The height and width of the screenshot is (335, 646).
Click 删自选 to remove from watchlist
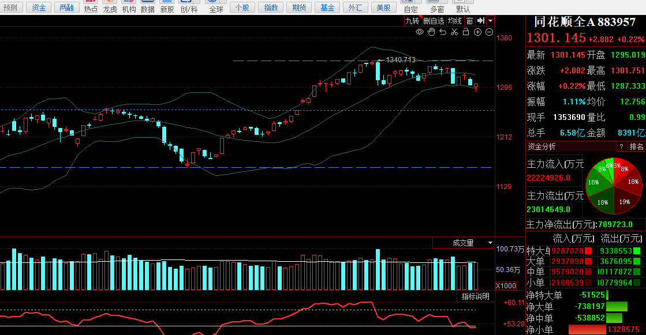click(x=434, y=21)
